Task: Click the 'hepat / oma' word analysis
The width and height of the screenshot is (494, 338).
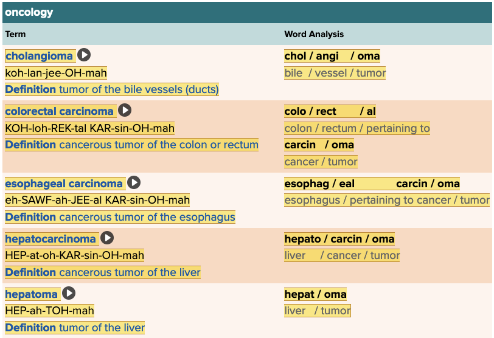Action: pos(315,294)
